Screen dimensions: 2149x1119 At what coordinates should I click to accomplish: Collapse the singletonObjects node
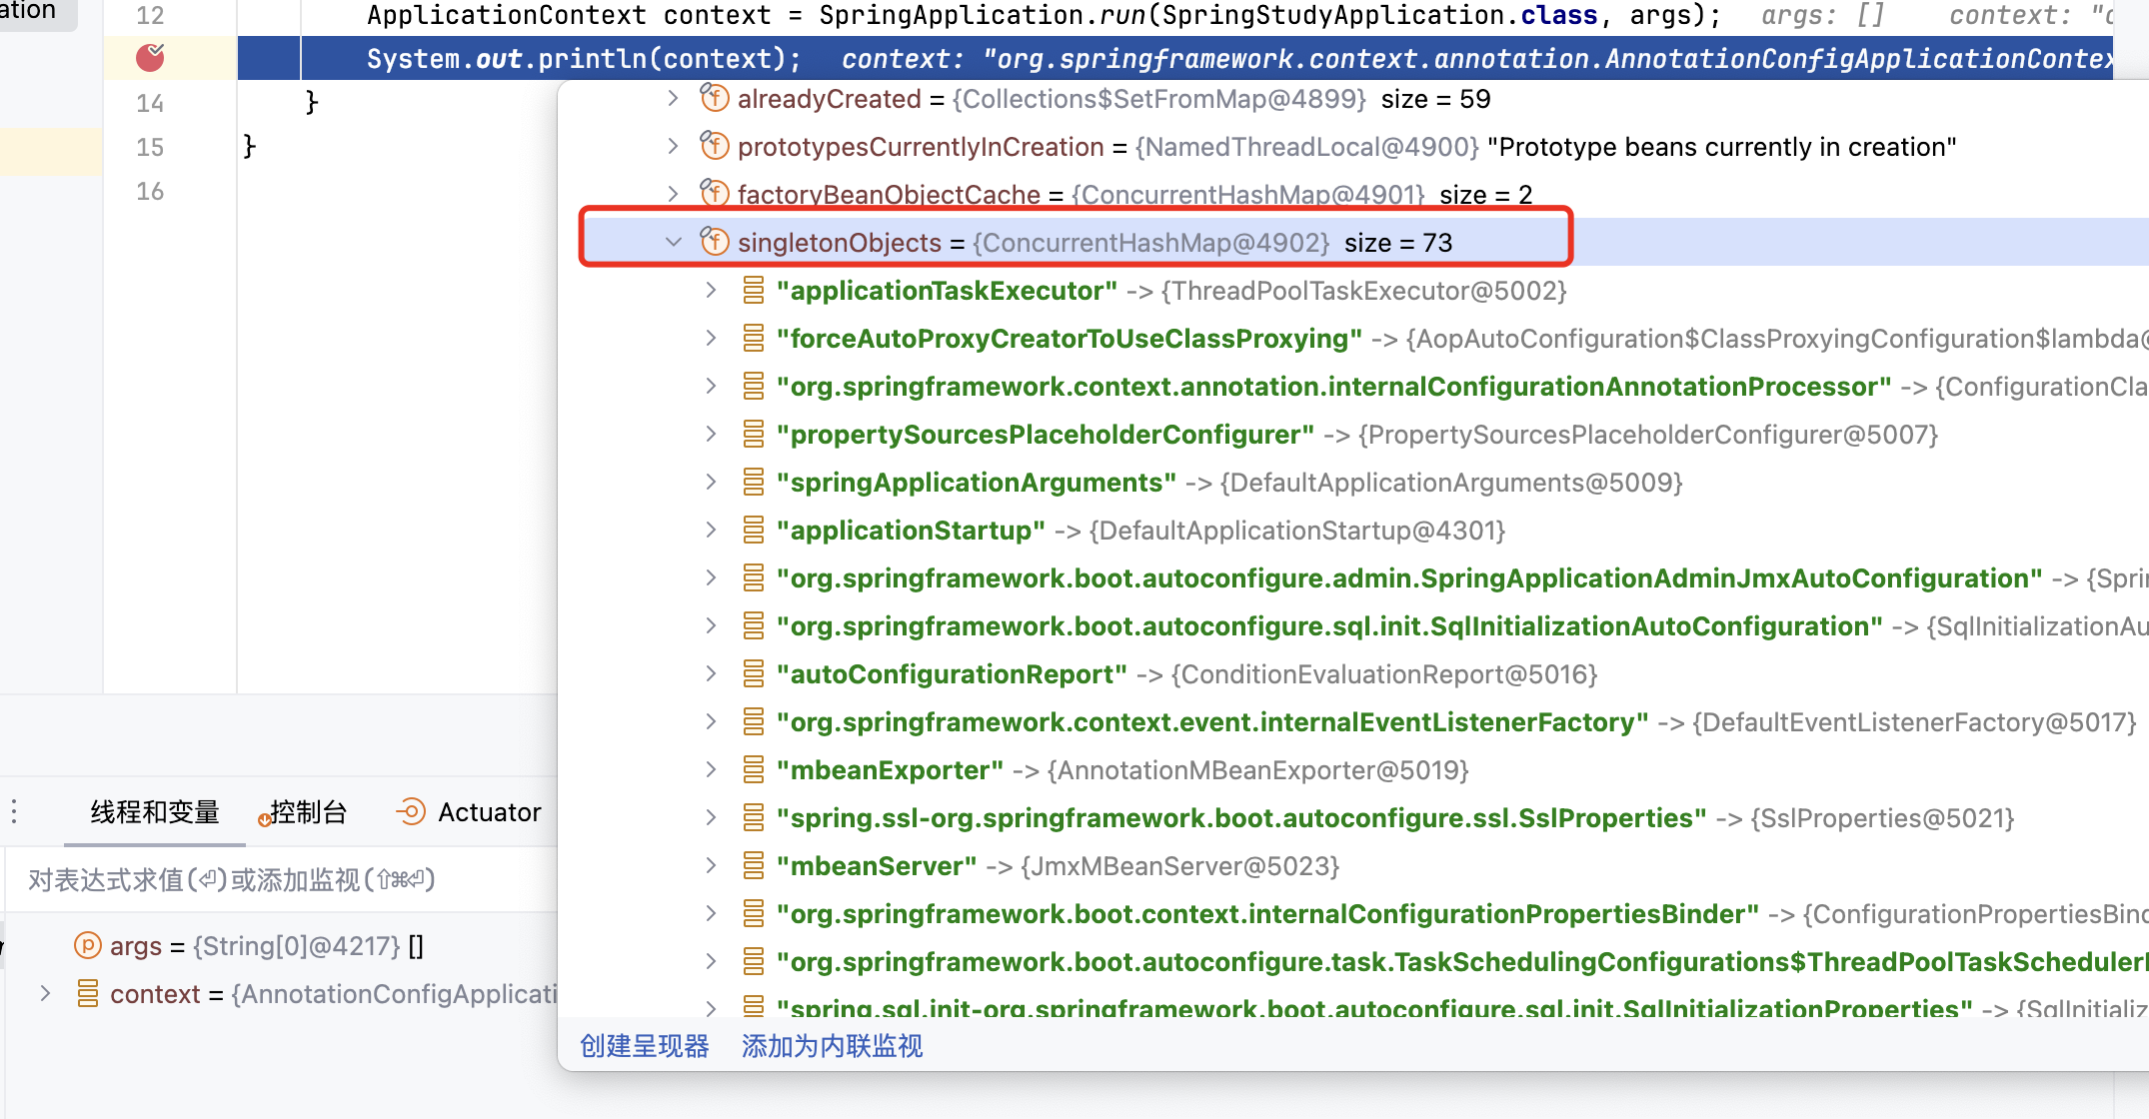pos(674,242)
